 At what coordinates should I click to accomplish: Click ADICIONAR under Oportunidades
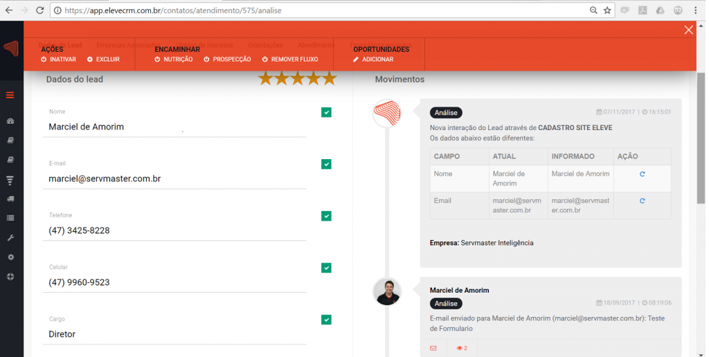click(373, 59)
